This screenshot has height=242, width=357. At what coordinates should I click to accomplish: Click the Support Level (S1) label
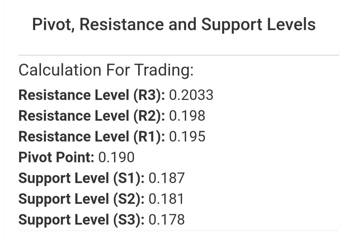pyautogui.click(x=81, y=178)
